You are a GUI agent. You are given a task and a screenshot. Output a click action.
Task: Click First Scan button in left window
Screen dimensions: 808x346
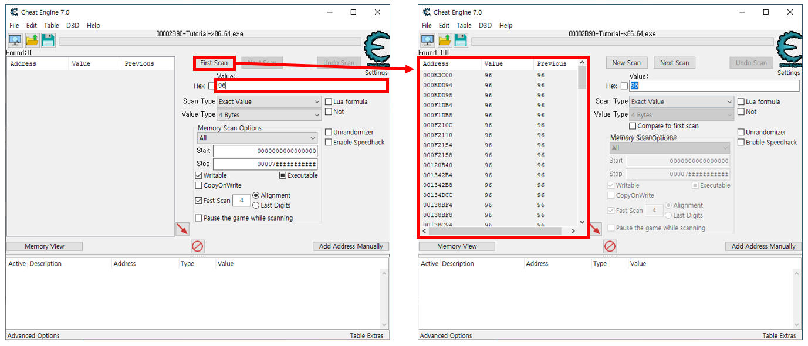tap(214, 63)
